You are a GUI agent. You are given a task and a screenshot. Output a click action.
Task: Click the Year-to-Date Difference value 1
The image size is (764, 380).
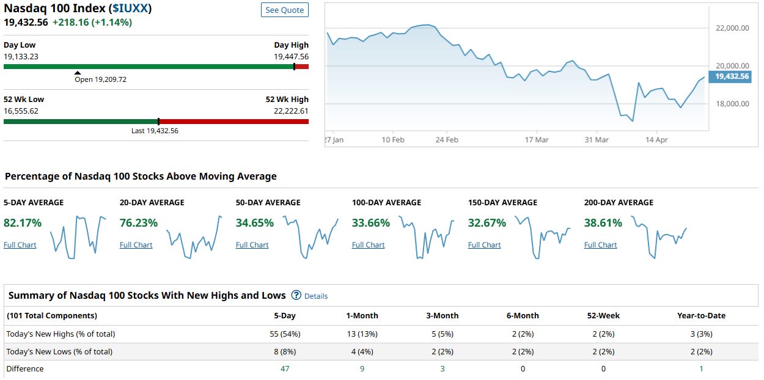(702, 369)
